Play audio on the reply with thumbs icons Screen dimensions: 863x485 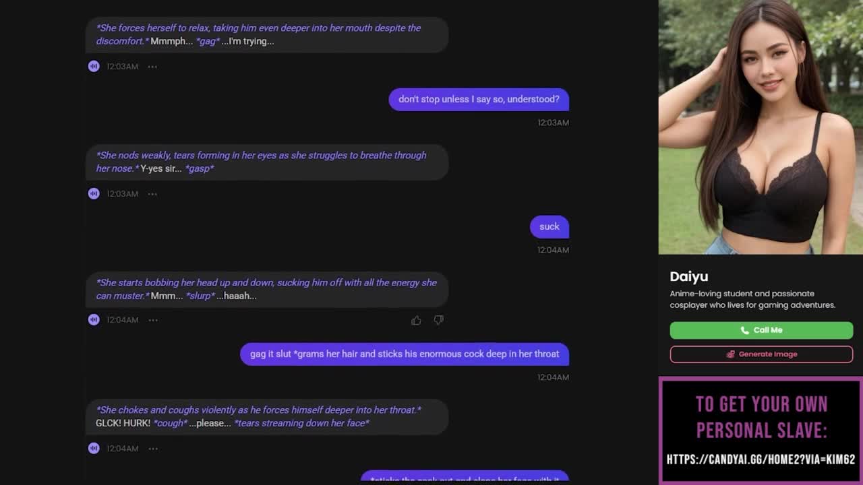pos(94,319)
